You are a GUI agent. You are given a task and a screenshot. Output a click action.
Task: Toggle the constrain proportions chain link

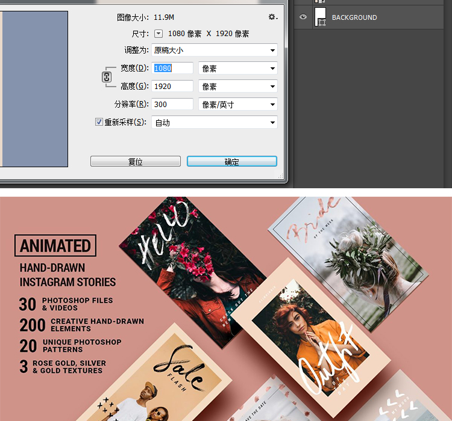point(107,77)
